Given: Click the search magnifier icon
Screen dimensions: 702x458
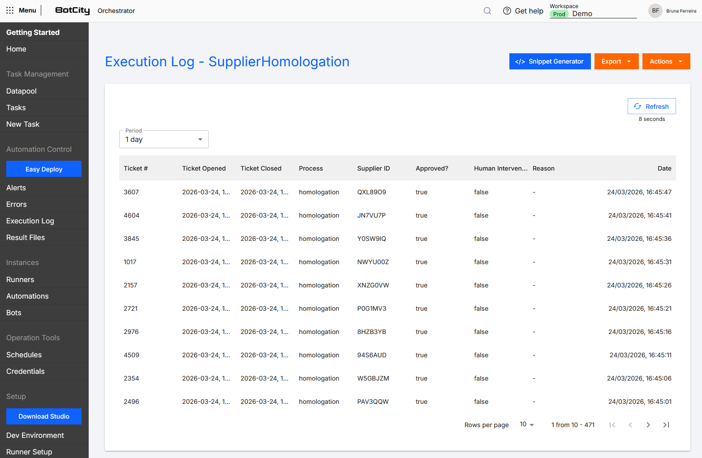Looking at the screenshot, I should (x=487, y=11).
